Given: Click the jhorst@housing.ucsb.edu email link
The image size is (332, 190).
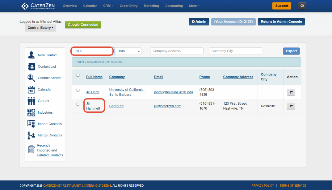Looking at the screenshot, I should 173,92.
